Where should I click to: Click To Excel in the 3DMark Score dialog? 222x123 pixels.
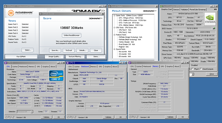coord(69,50)
